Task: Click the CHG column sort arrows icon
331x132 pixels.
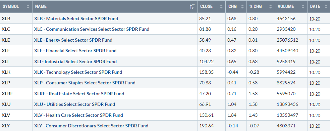Action: 242,7
